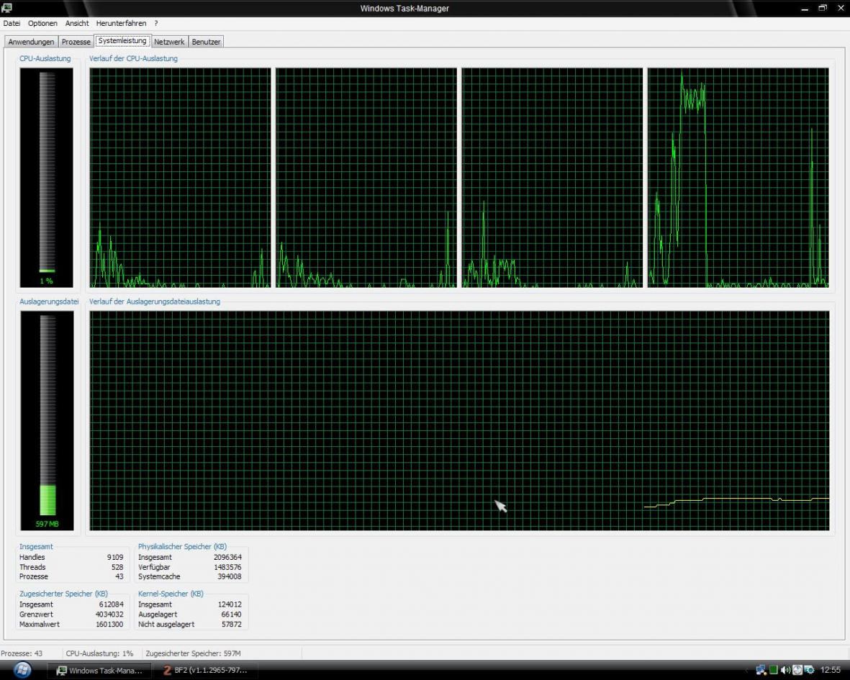Screen dimensions: 850x680
Task: Click the Task-Manager title bar icon
Action: tap(7, 8)
